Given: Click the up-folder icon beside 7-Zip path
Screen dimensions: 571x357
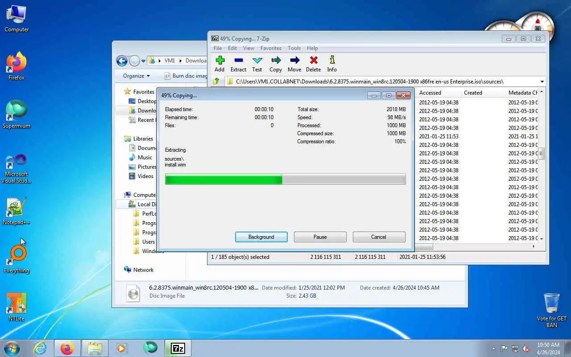Looking at the screenshot, I should (216, 81).
